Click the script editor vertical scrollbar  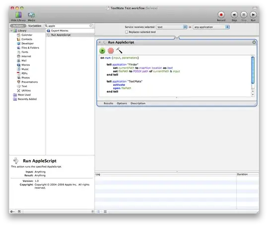(x=253, y=70)
